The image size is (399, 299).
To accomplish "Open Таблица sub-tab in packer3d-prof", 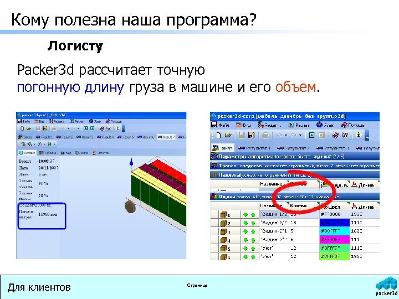I will point(47,153).
